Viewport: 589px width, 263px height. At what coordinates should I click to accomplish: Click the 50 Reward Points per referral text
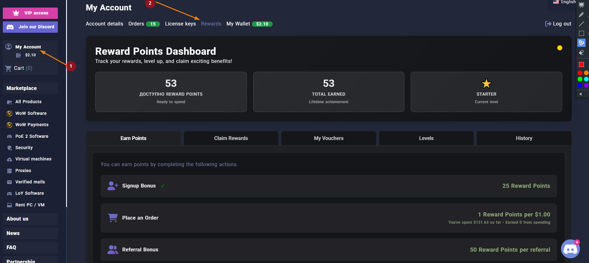click(510, 250)
